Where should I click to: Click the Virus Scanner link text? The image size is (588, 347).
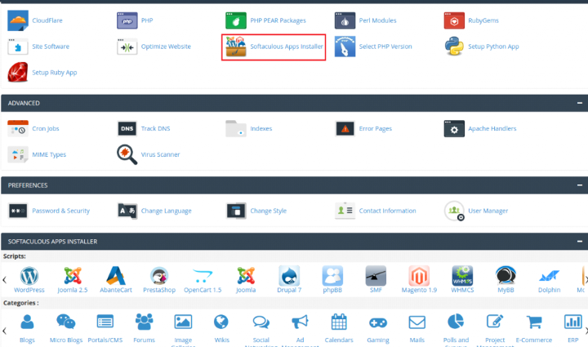click(x=161, y=154)
